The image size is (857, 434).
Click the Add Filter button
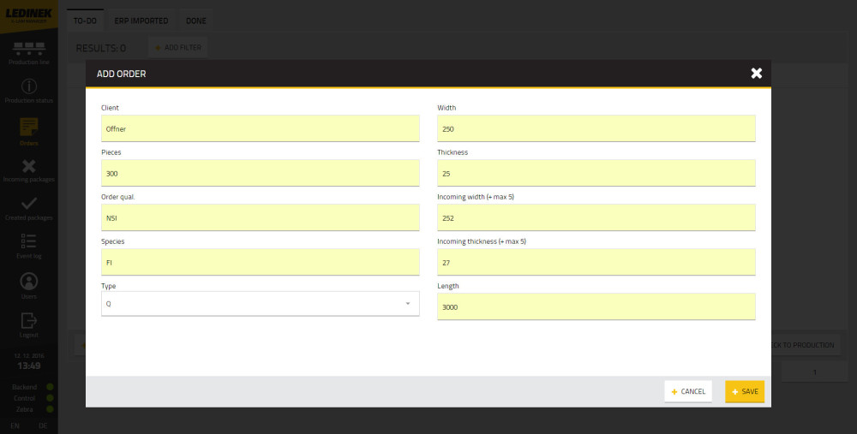[x=177, y=48]
